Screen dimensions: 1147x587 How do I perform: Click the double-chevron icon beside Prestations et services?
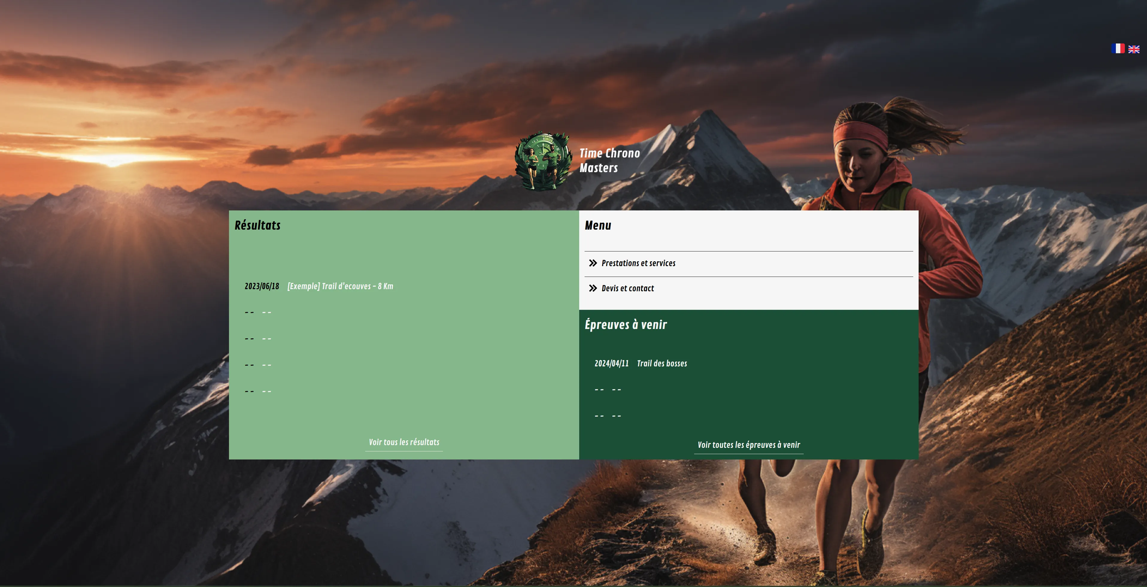[x=593, y=263]
